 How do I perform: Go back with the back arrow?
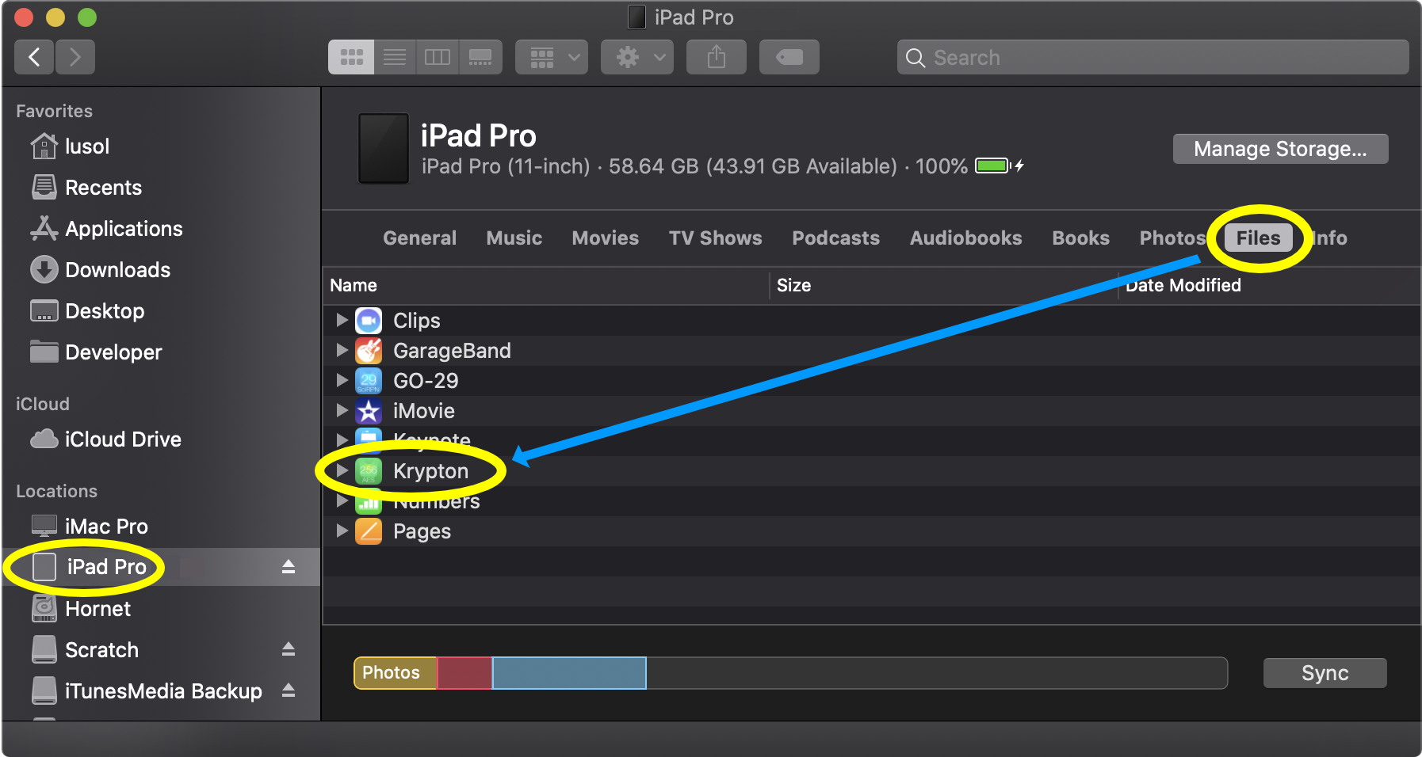[x=34, y=57]
